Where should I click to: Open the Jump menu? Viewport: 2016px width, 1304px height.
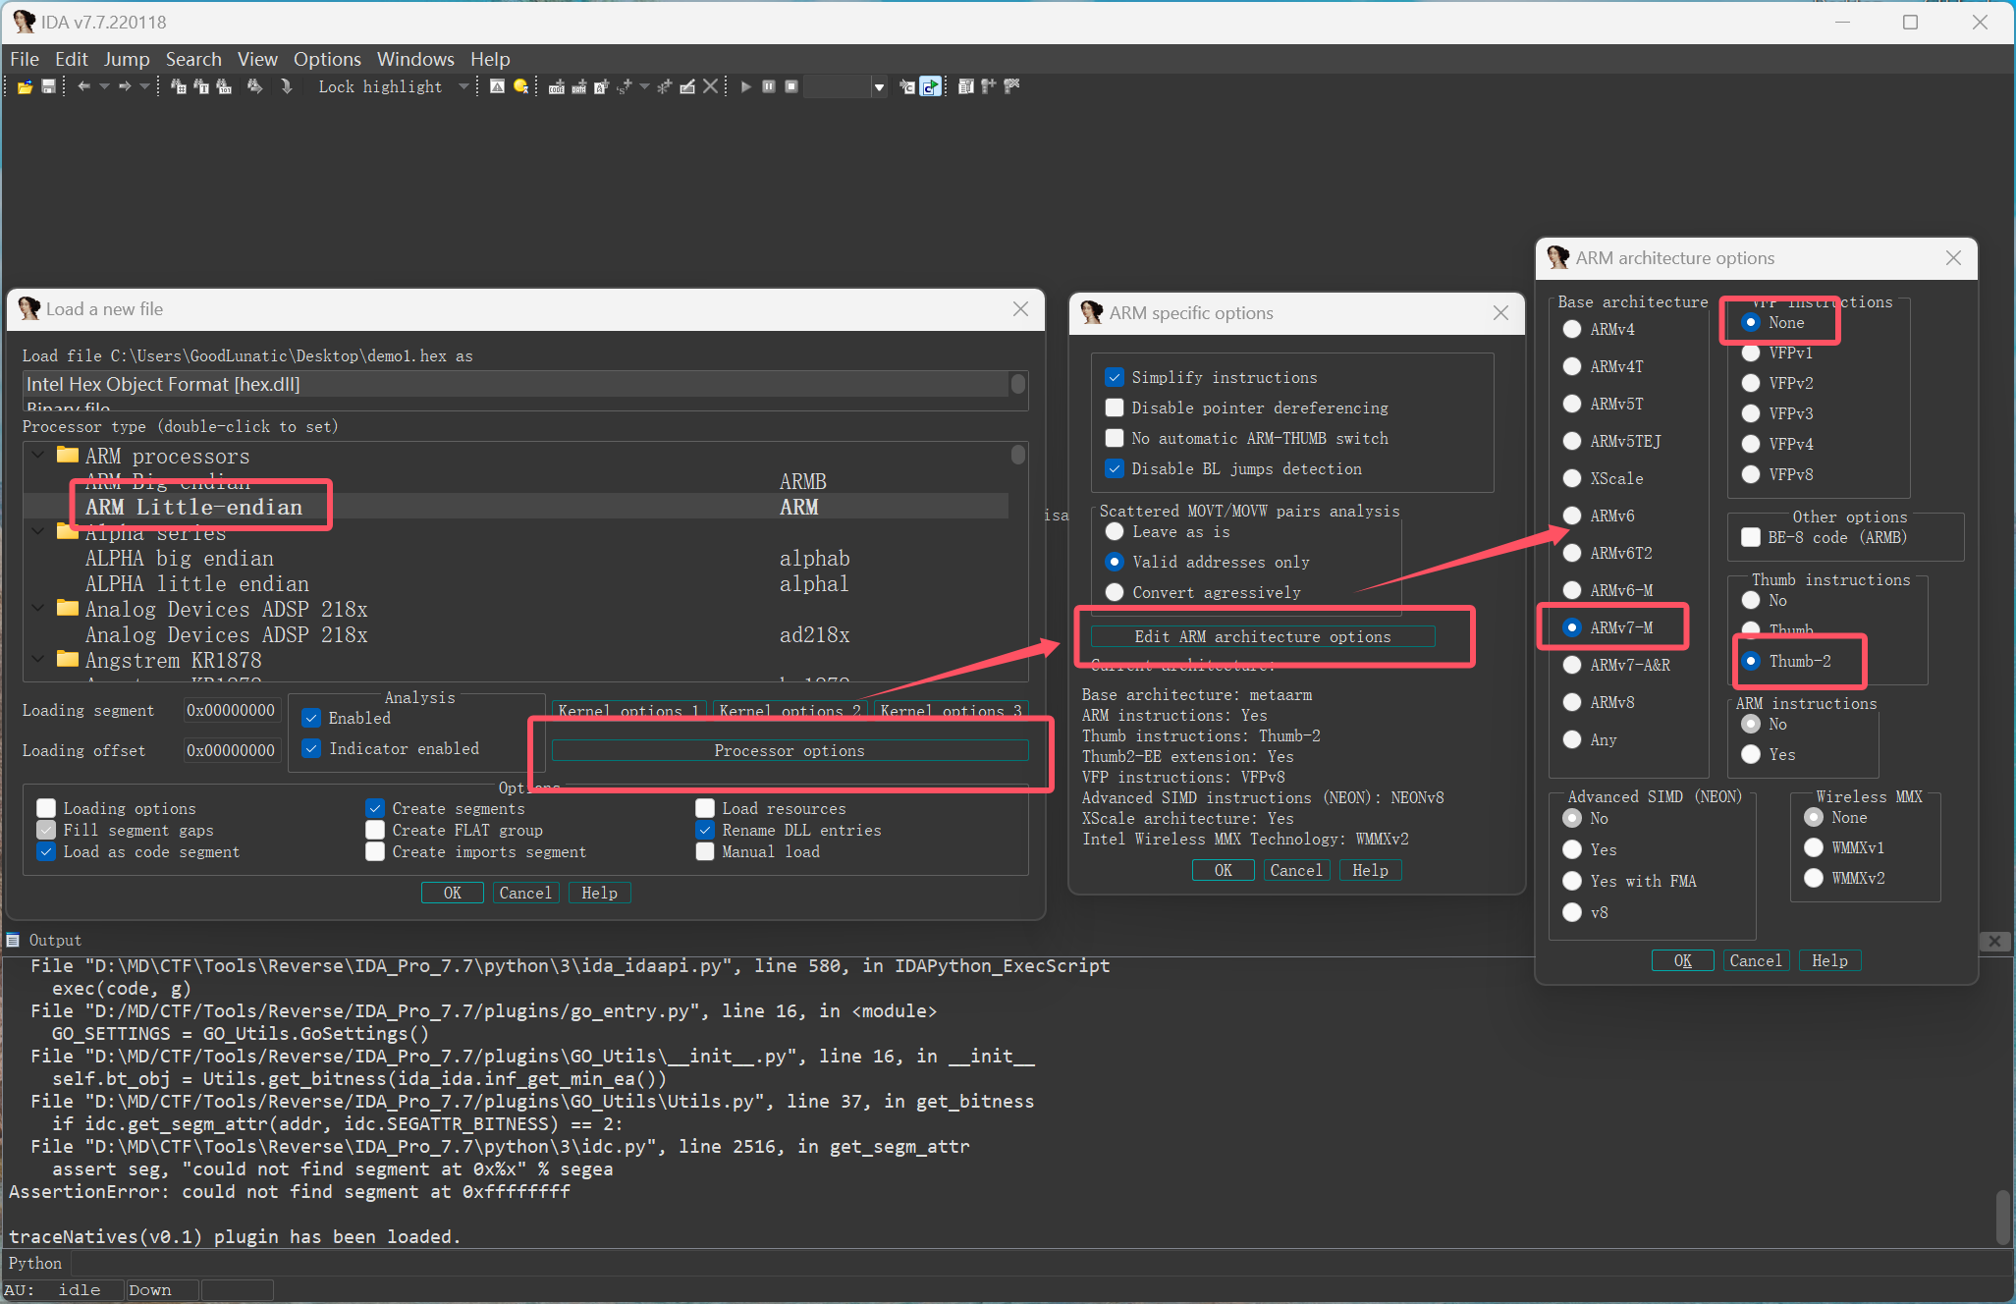[x=127, y=59]
